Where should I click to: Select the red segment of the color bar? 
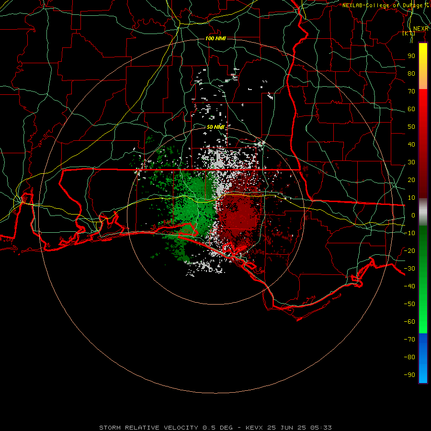(x=423, y=144)
